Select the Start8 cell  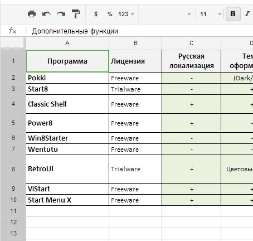pos(67,89)
